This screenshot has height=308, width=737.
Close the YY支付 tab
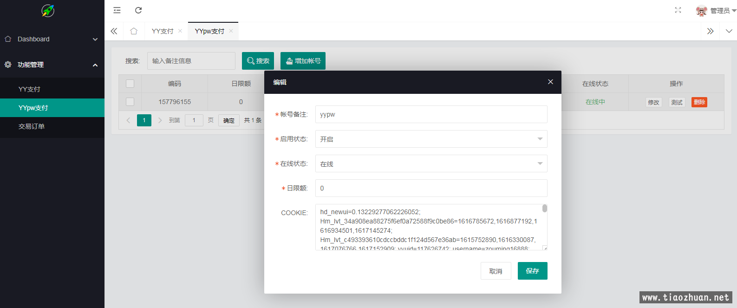point(180,31)
